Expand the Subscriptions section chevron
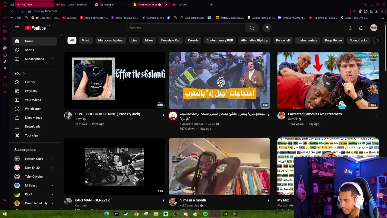 point(40,150)
